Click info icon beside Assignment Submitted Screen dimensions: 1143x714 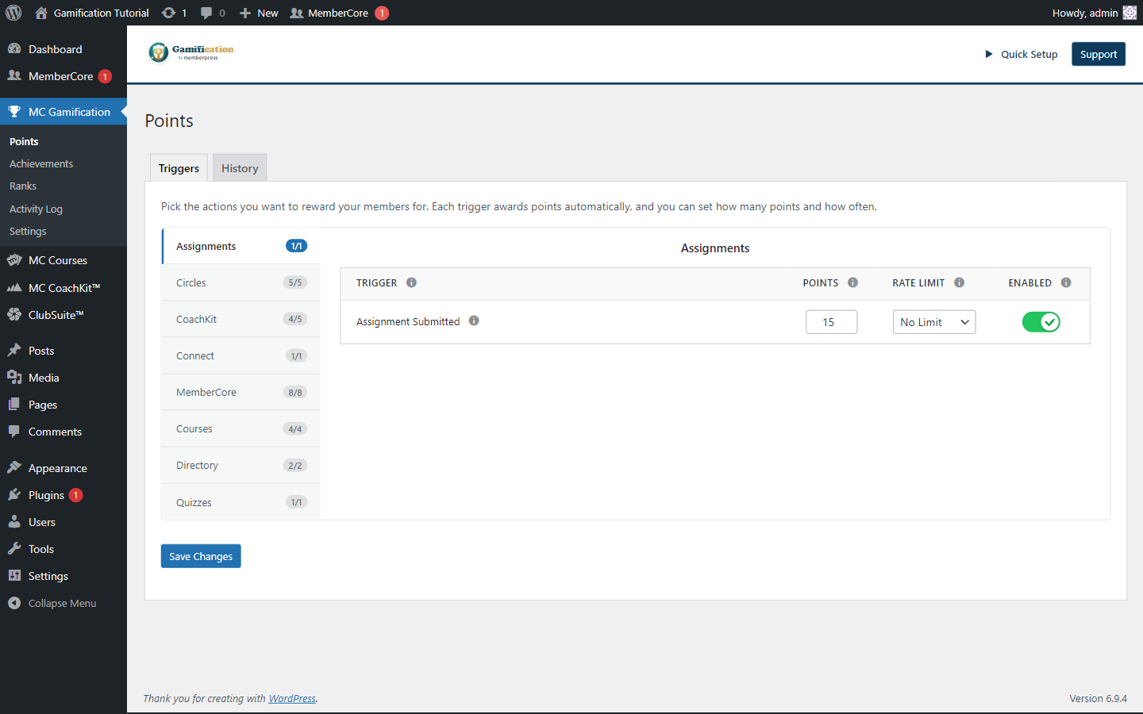(474, 321)
